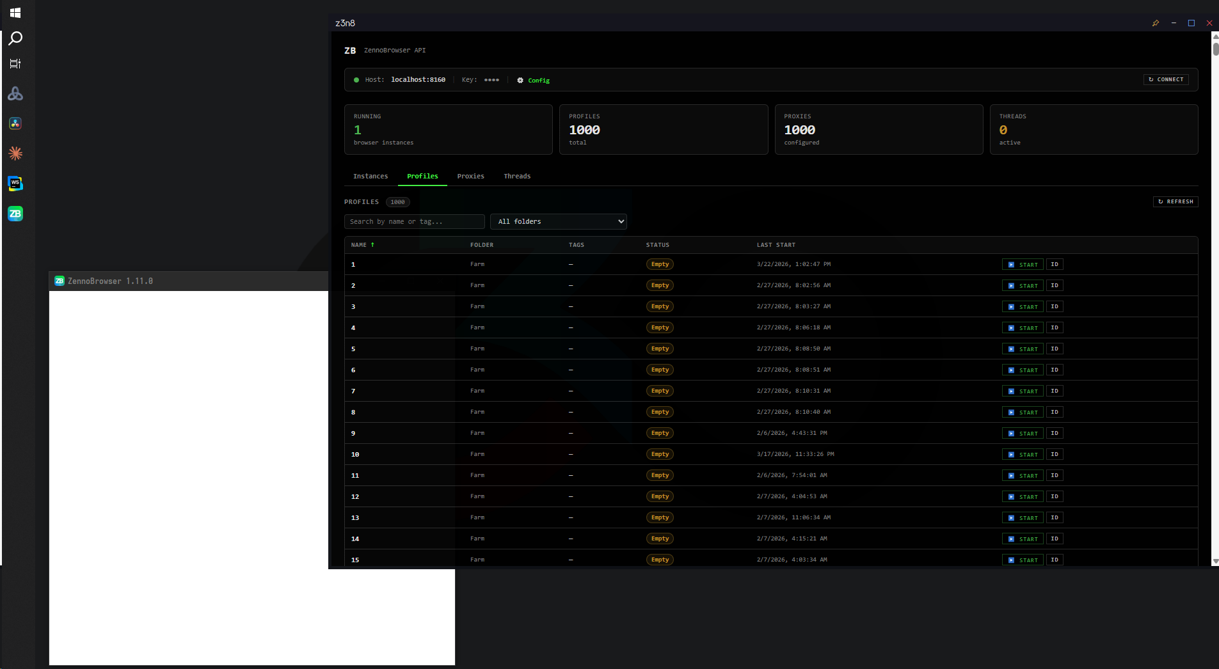Start profile 10
This screenshot has height=669, width=1219.
point(1023,454)
